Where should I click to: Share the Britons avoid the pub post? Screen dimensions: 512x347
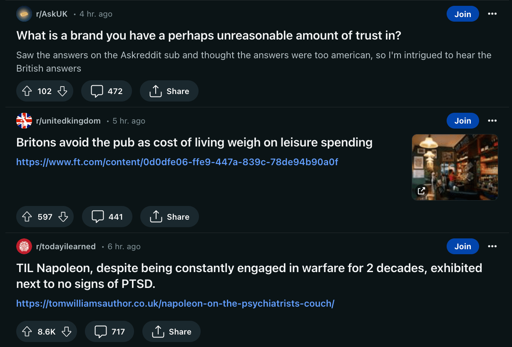tap(169, 217)
